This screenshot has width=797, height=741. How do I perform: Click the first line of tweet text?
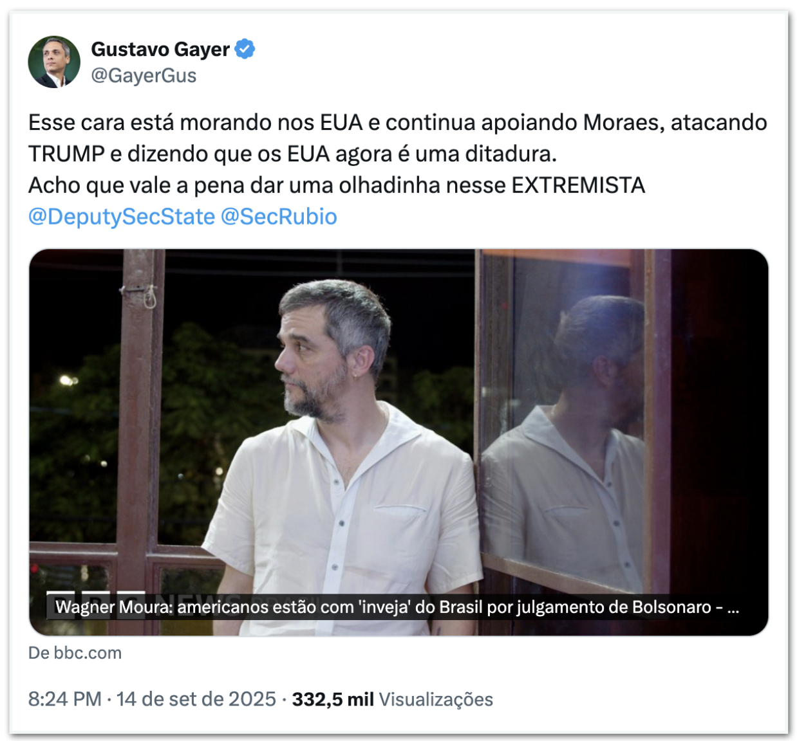coord(398,122)
